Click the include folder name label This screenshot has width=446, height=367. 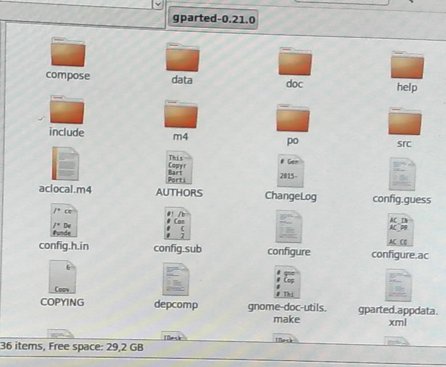tap(67, 132)
